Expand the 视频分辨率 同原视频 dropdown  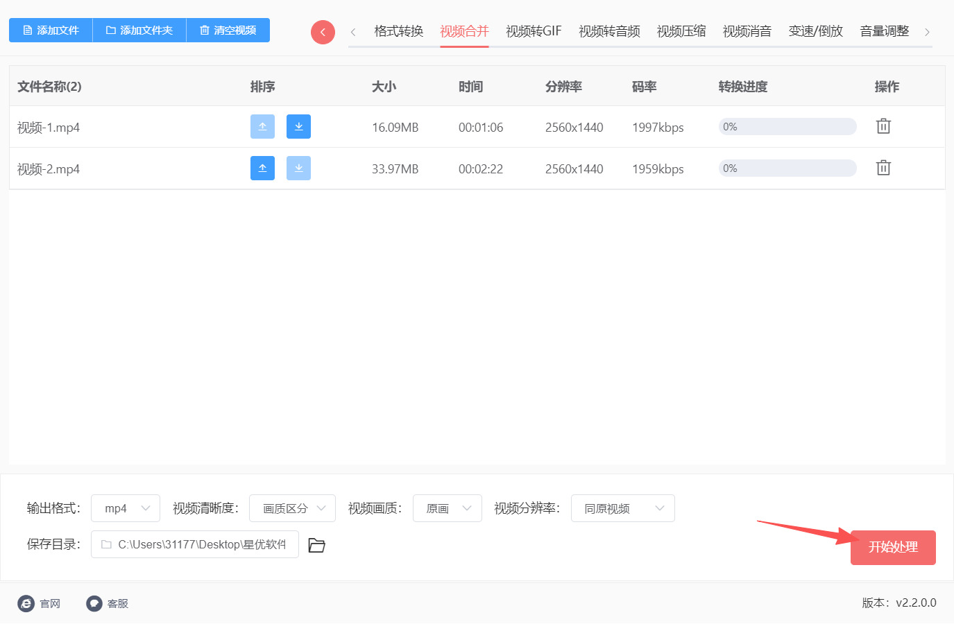click(623, 508)
